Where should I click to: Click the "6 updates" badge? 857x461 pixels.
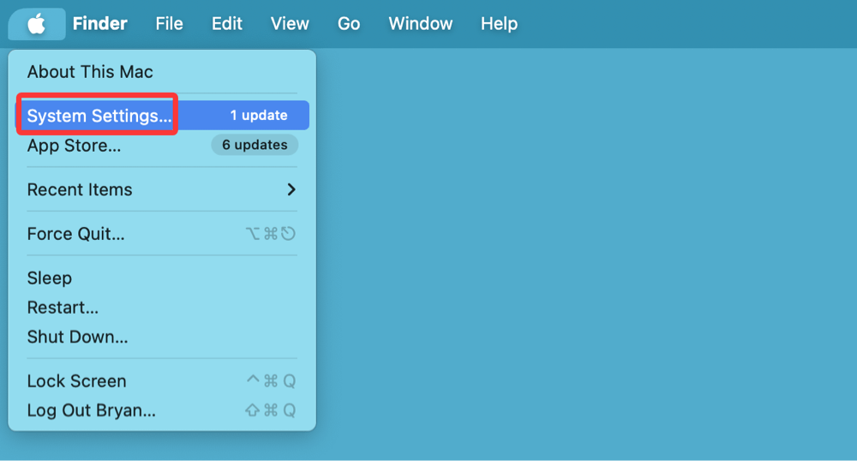255,145
